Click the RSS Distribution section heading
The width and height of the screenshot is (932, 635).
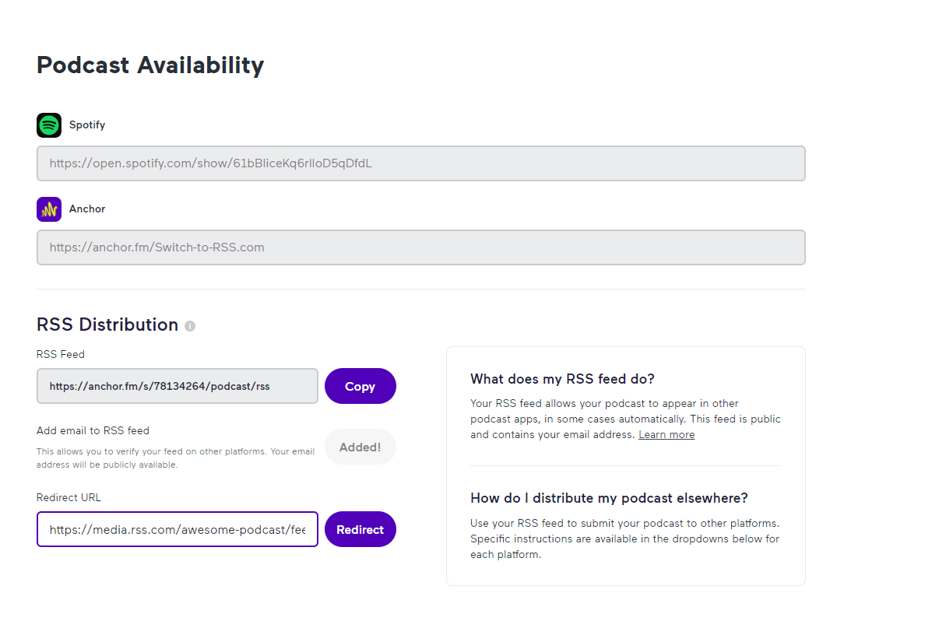pyautogui.click(x=107, y=325)
